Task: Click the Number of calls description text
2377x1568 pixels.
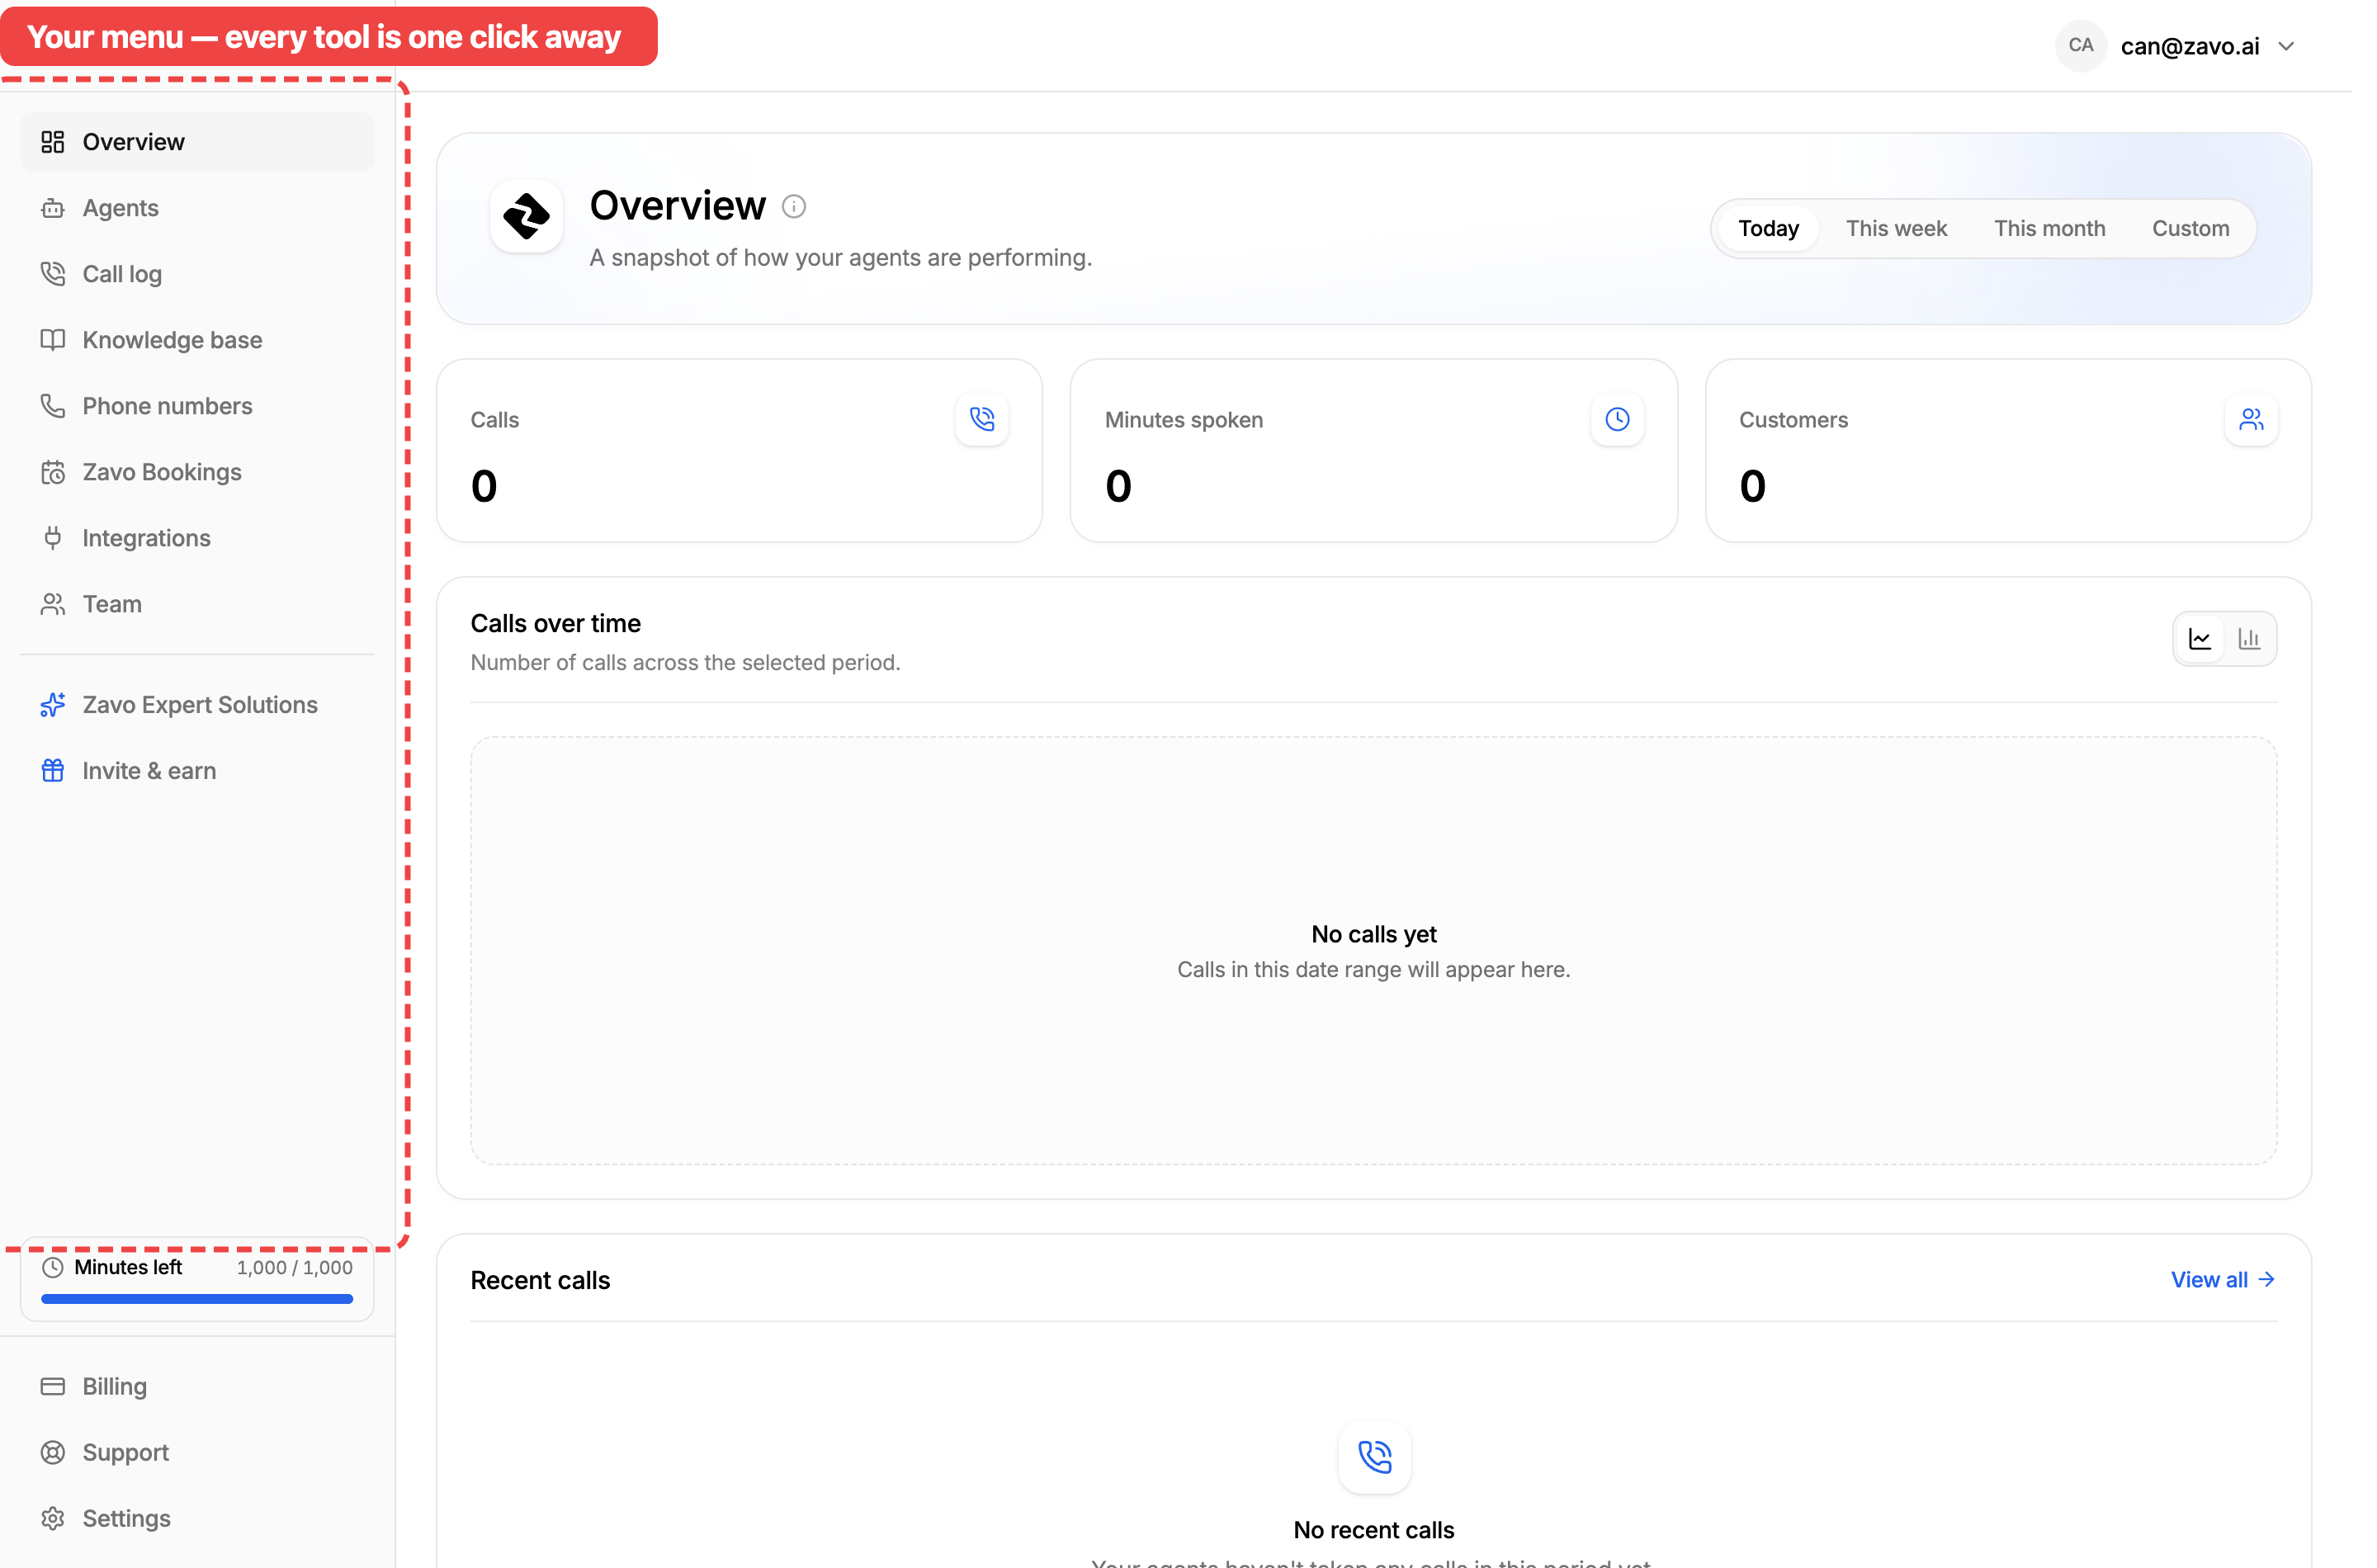Action: point(685,663)
